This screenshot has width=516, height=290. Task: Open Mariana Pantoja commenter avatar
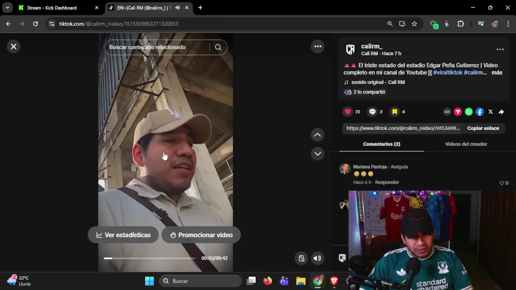[345, 169]
